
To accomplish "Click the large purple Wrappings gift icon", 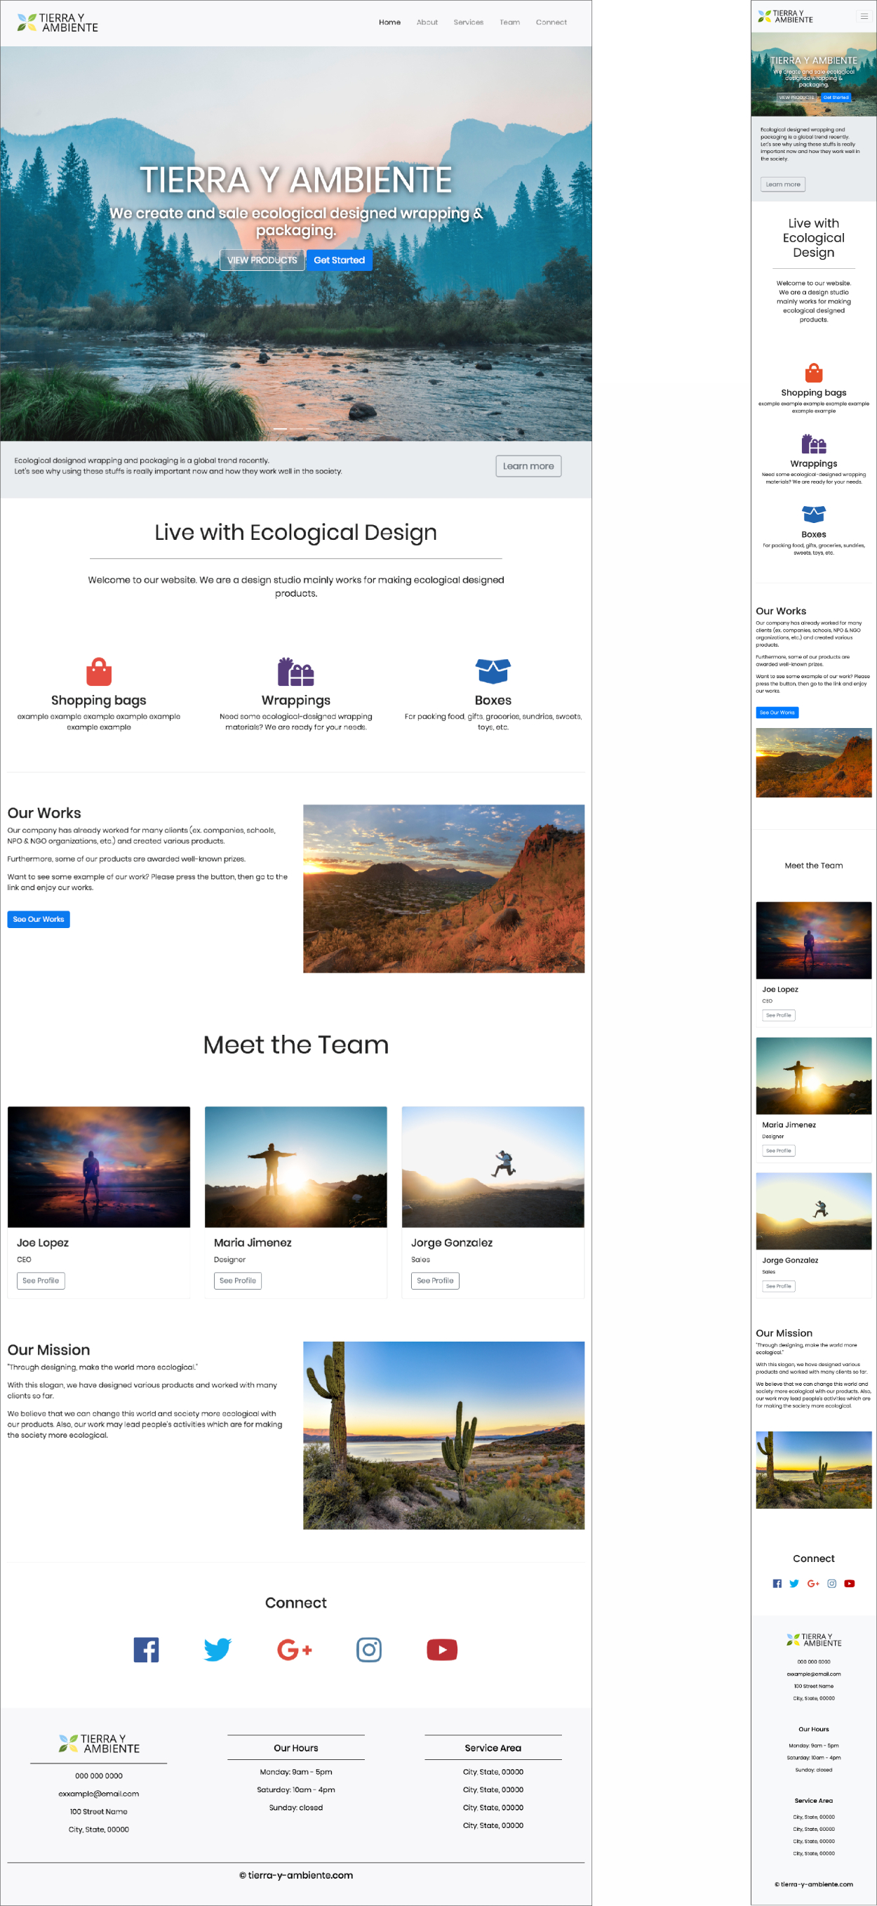I will pyautogui.click(x=296, y=672).
